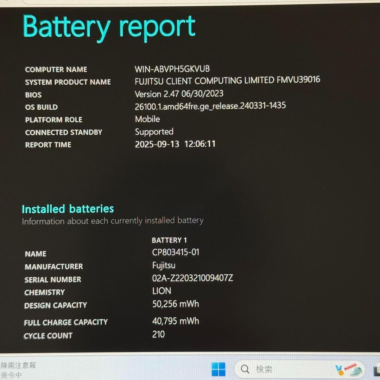Select manufacturer value Fujitsu
The image size is (380, 380).
click(x=164, y=265)
